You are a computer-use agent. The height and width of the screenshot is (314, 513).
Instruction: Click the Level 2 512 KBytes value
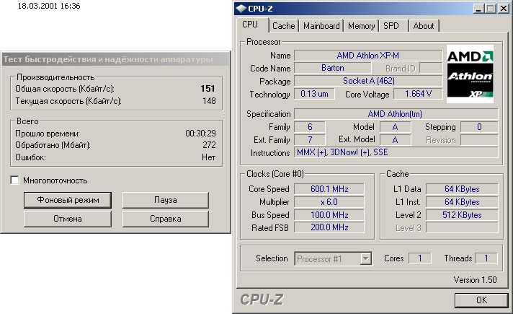click(462, 215)
